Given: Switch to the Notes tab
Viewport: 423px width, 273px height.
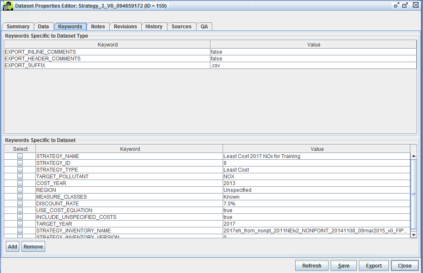Looking at the screenshot, I should 98,26.
